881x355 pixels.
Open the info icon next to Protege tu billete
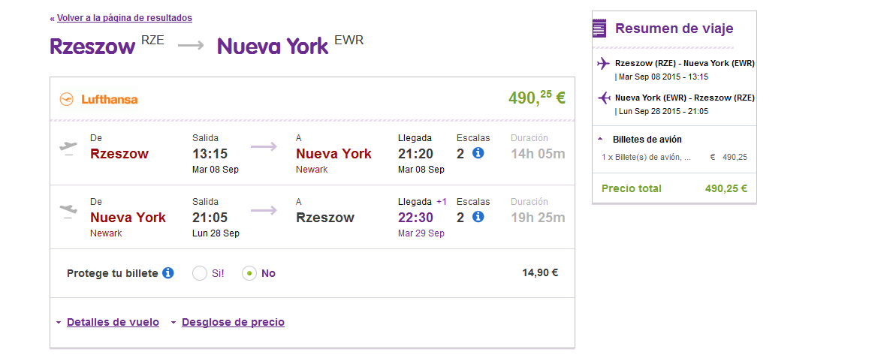[x=168, y=273]
